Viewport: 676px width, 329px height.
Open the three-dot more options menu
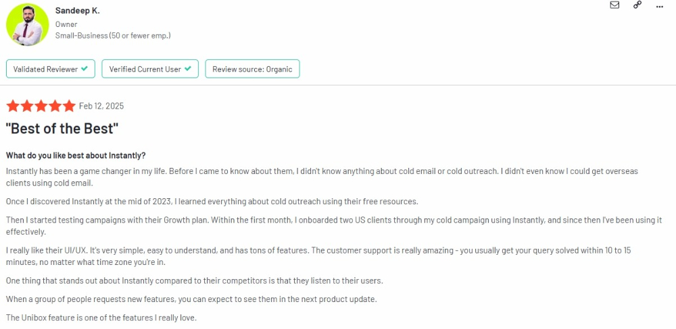(660, 5)
